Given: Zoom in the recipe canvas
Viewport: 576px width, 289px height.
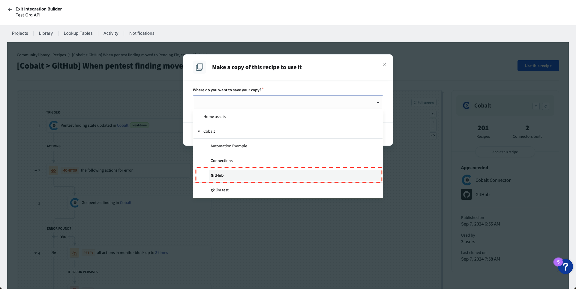Looking at the screenshot, I should pyautogui.click(x=433, y=122).
